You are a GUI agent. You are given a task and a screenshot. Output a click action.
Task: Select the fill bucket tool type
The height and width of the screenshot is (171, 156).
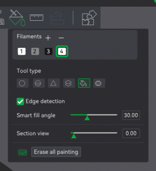pos(84,83)
